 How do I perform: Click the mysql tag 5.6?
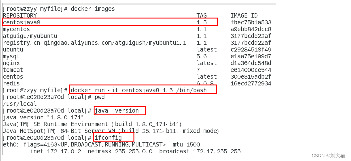pos(201,56)
